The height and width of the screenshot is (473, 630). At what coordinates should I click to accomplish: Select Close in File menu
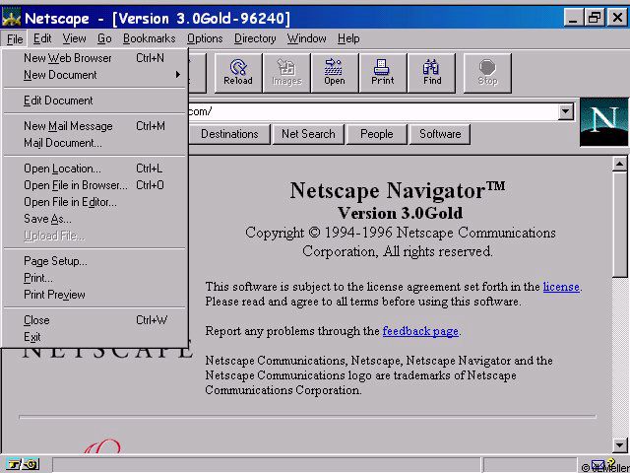[95, 320]
